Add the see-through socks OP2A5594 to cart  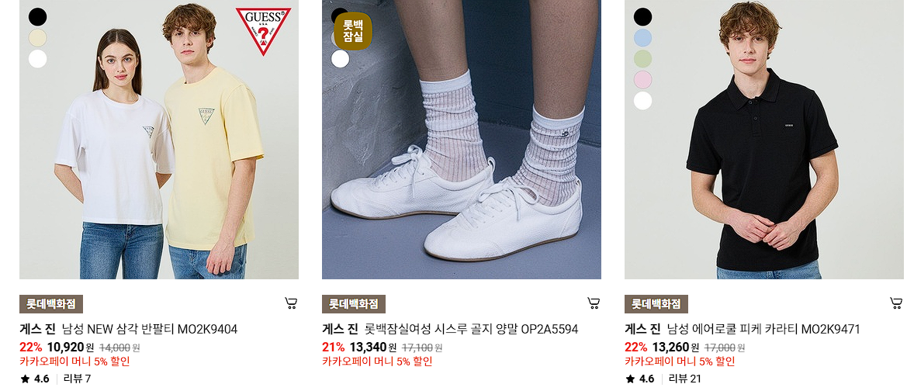coord(594,303)
